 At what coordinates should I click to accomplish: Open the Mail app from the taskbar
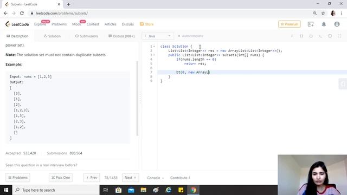point(131,190)
